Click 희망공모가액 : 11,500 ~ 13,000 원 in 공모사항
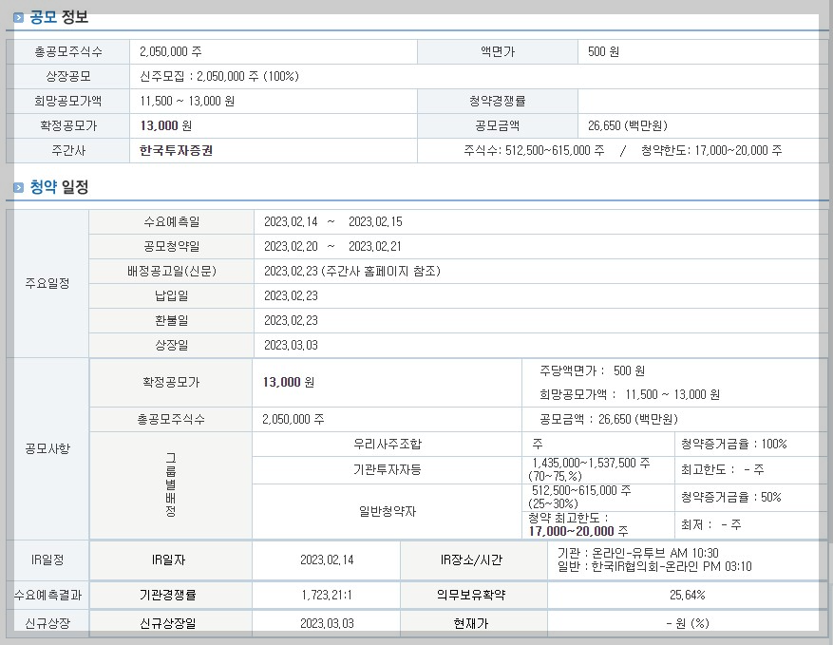Viewport: 833px width, 645px height. [630, 395]
